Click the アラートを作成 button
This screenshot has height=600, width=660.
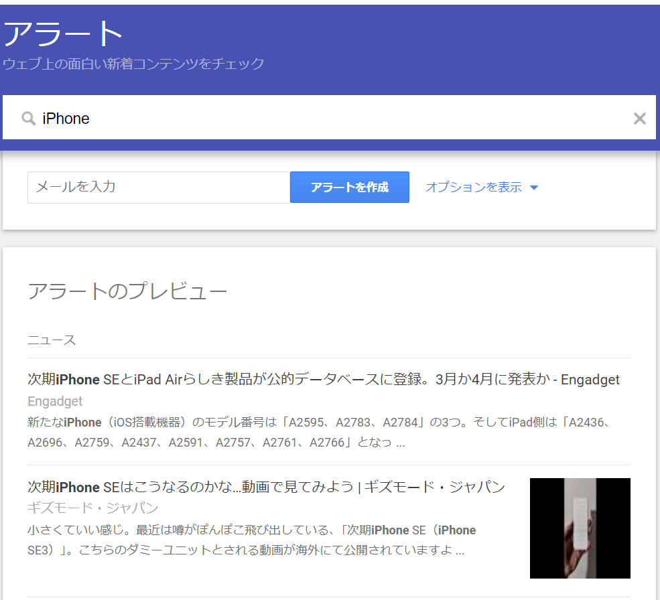(349, 187)
